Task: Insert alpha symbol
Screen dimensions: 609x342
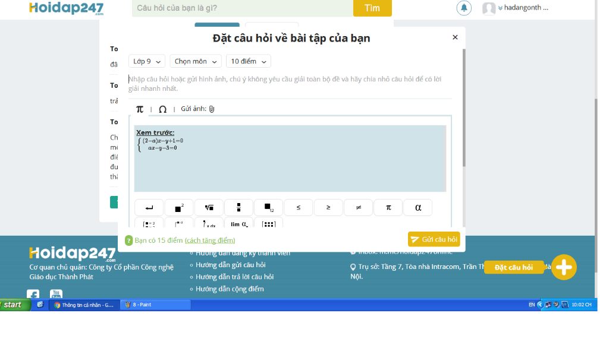Action: [418, 207]
